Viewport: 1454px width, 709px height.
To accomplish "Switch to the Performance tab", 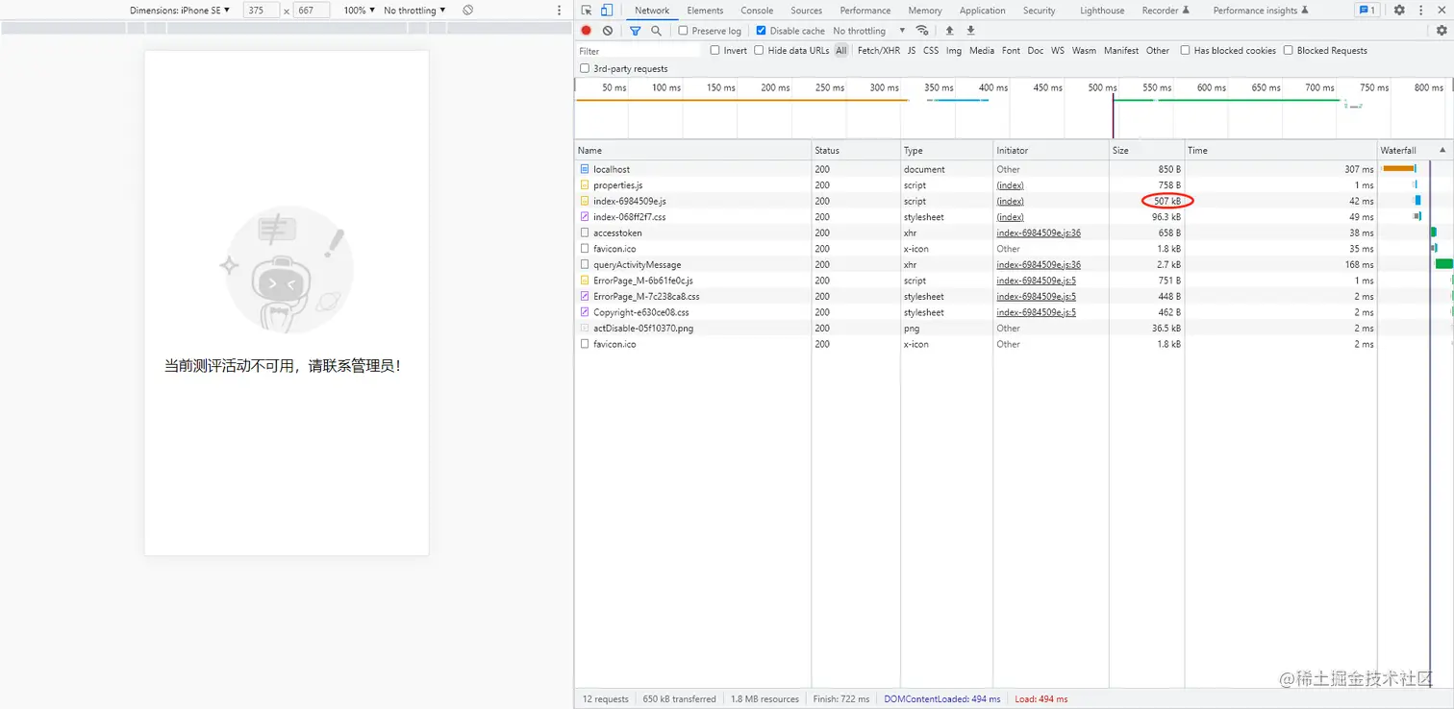I will coord(865,11).
